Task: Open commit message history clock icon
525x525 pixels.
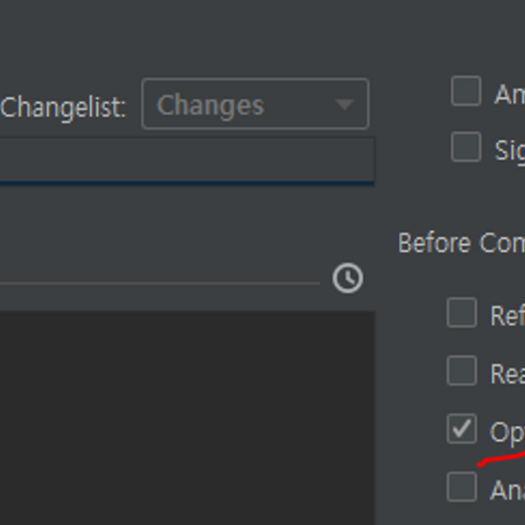Action: [347, 278]
